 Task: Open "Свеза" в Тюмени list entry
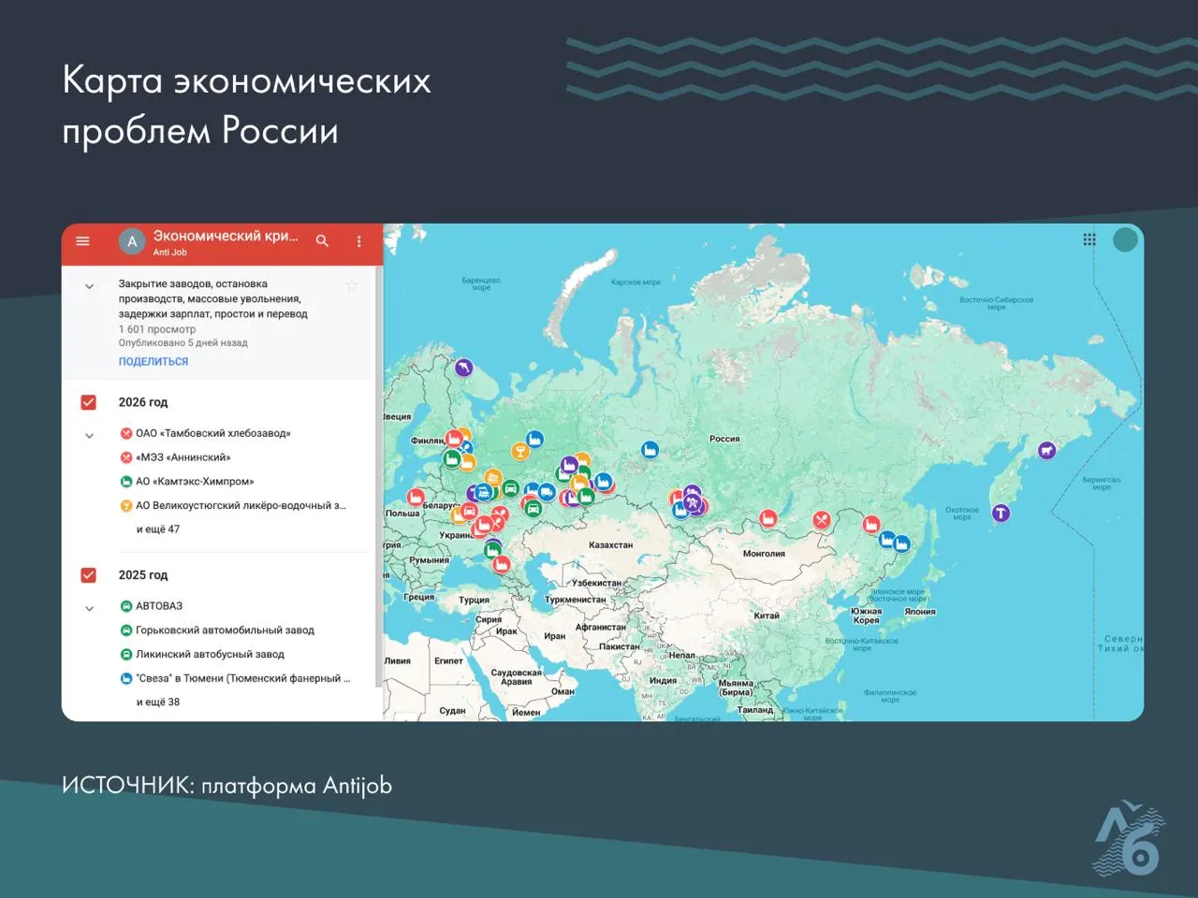[243, 679]
